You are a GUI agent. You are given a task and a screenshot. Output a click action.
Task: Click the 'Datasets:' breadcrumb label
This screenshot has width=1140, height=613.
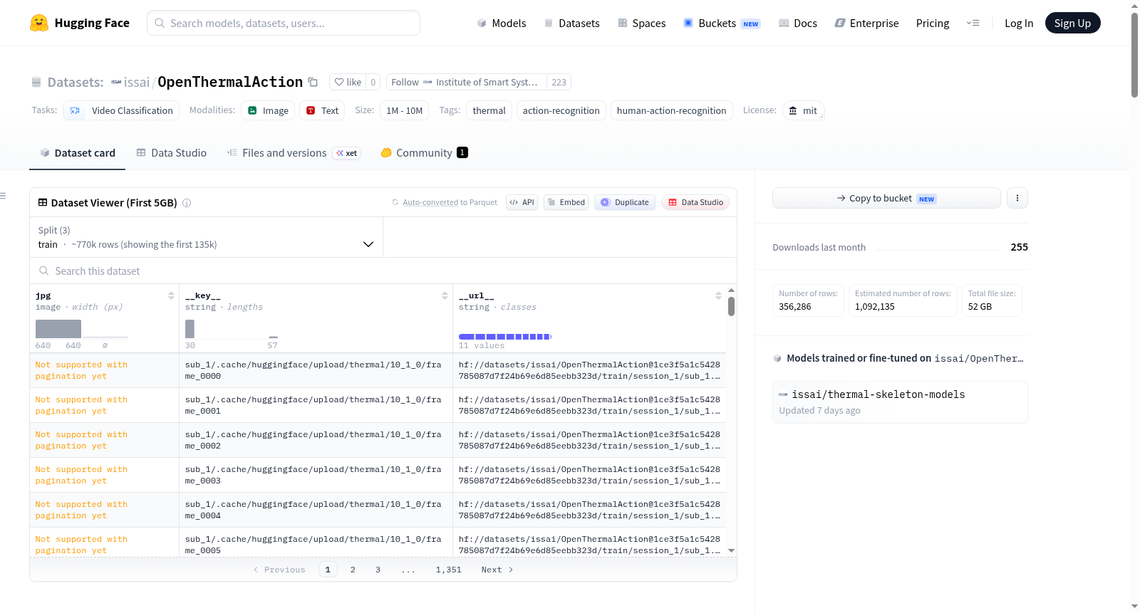pos(76,82)
